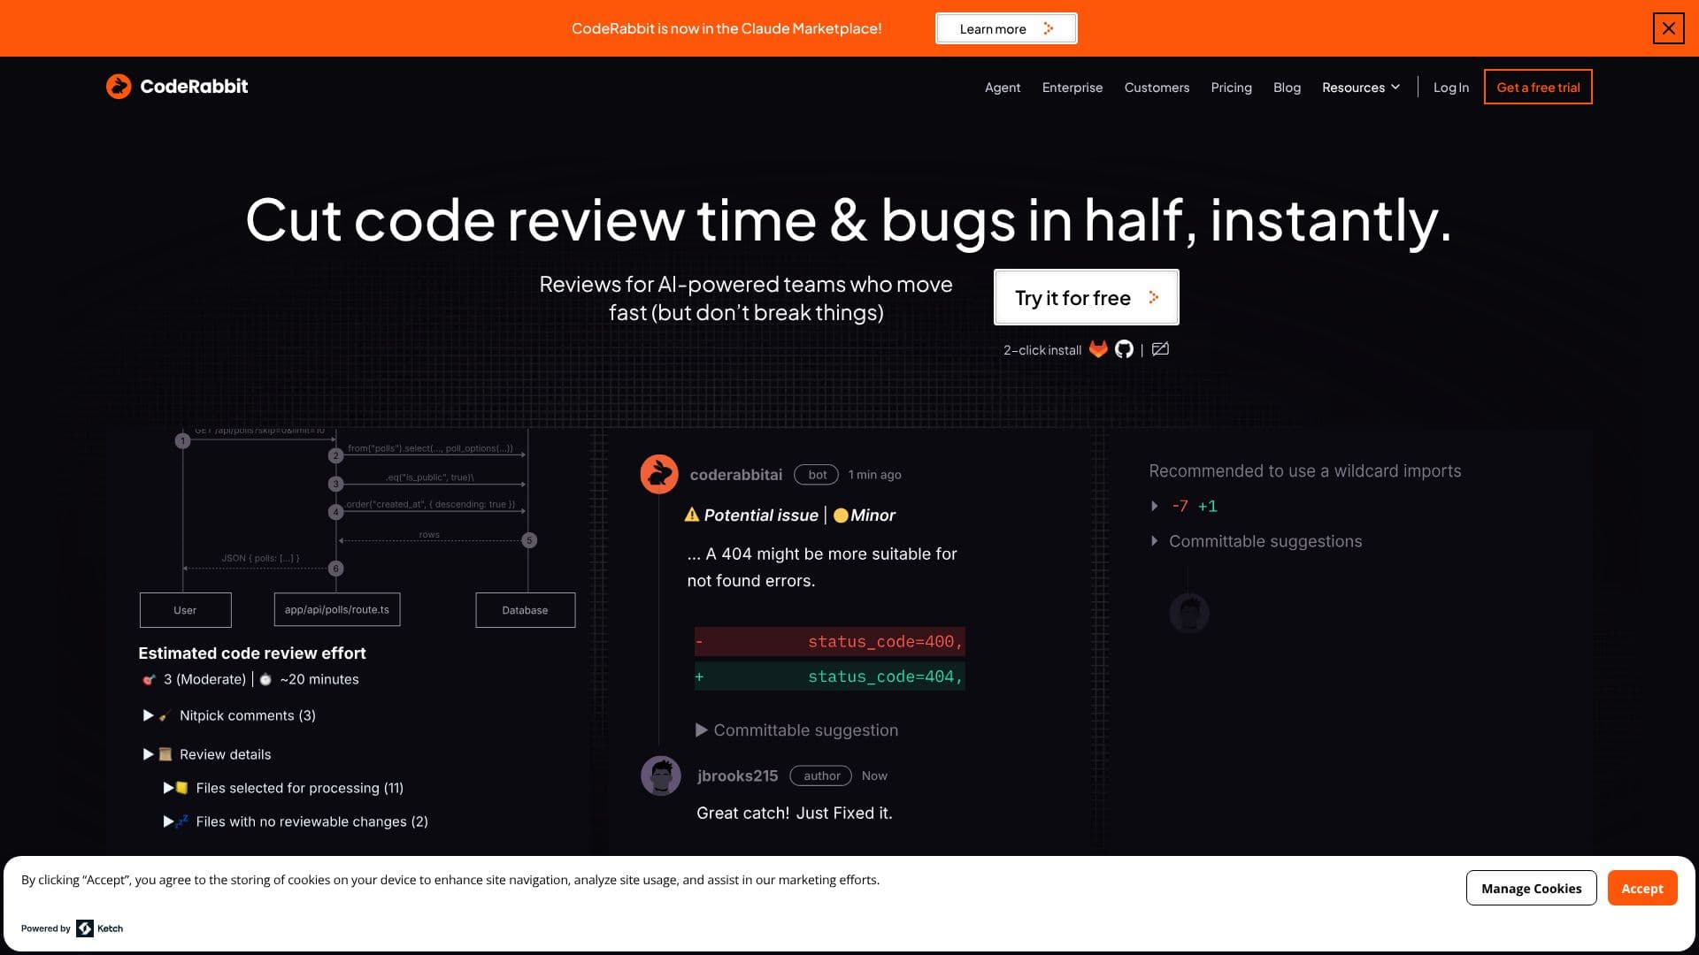Open Manage Cookies settings
The image size is (1699, 955).
pyautogui.click(x=1531, y=888)
